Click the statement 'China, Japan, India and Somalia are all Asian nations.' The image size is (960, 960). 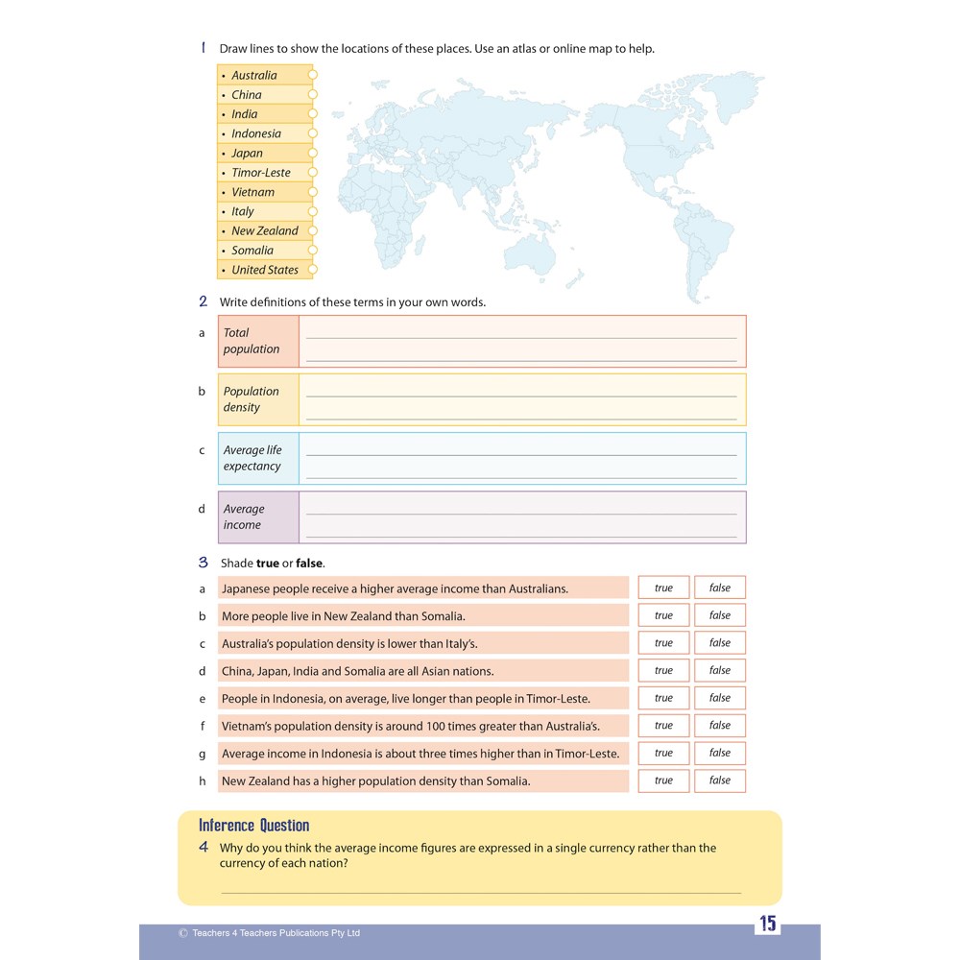click(357, 671)
